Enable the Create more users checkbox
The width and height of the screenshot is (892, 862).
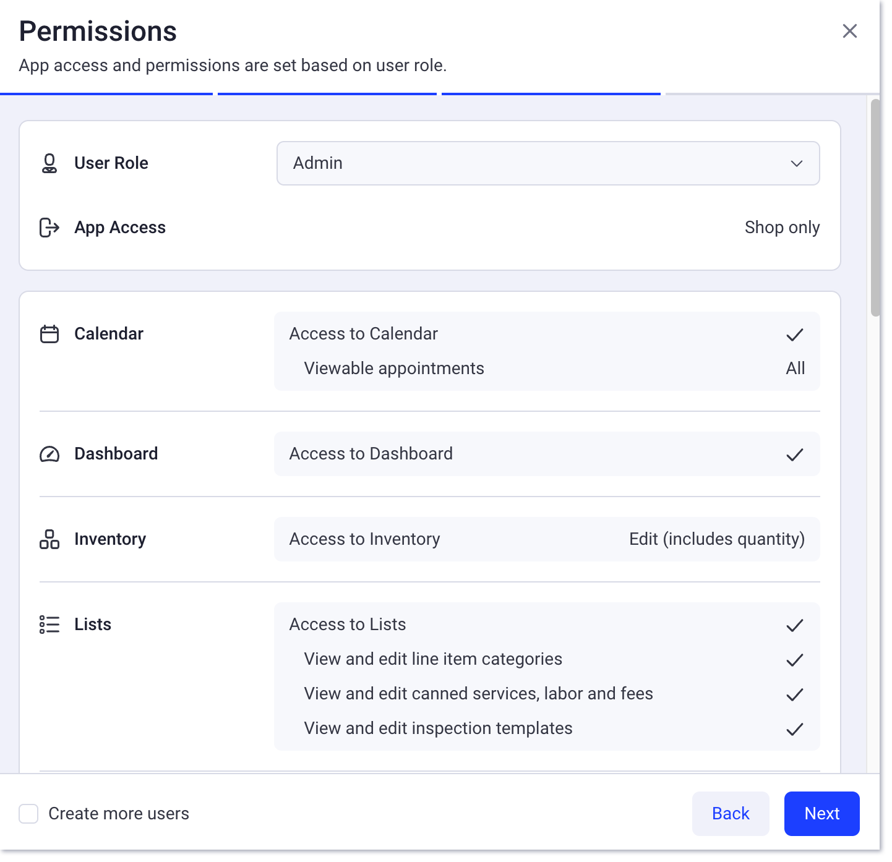coord(28,814)
